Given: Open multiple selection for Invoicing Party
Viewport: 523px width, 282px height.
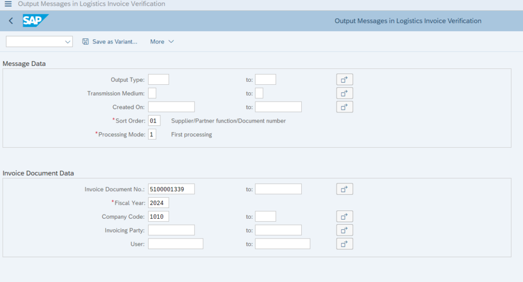Looking at the screenshot, I should [345, 230].
